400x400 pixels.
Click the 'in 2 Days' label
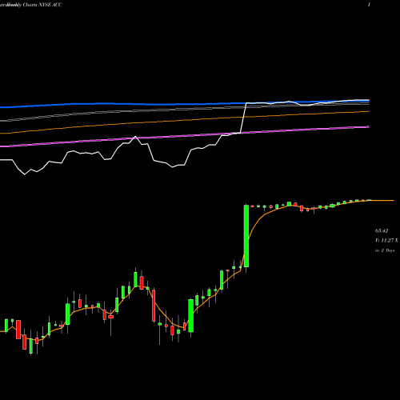click(385, 250)
